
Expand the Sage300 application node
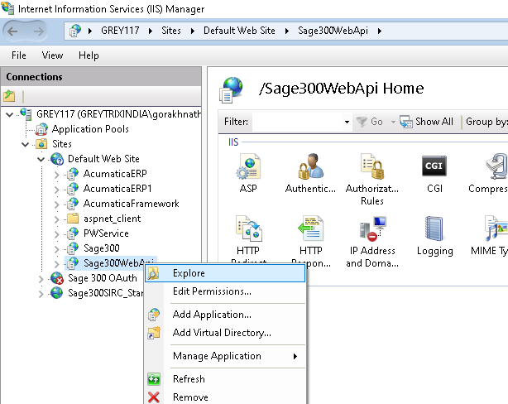point(57,249)
